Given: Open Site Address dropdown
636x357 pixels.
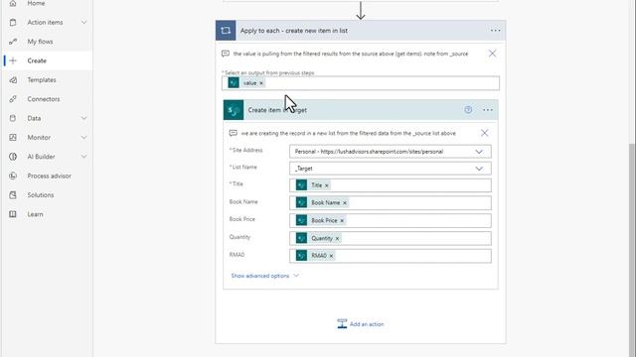Looking at the screenshot, I should coord(479,152).
